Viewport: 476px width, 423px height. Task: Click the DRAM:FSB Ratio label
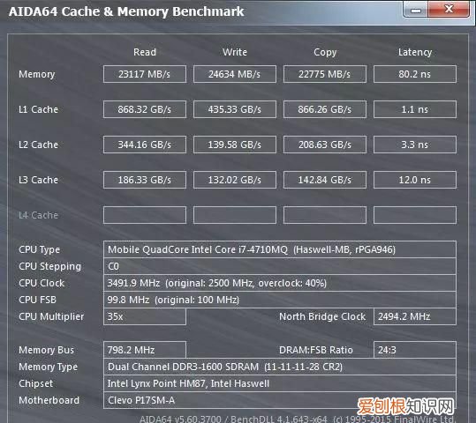click(316, 350)
